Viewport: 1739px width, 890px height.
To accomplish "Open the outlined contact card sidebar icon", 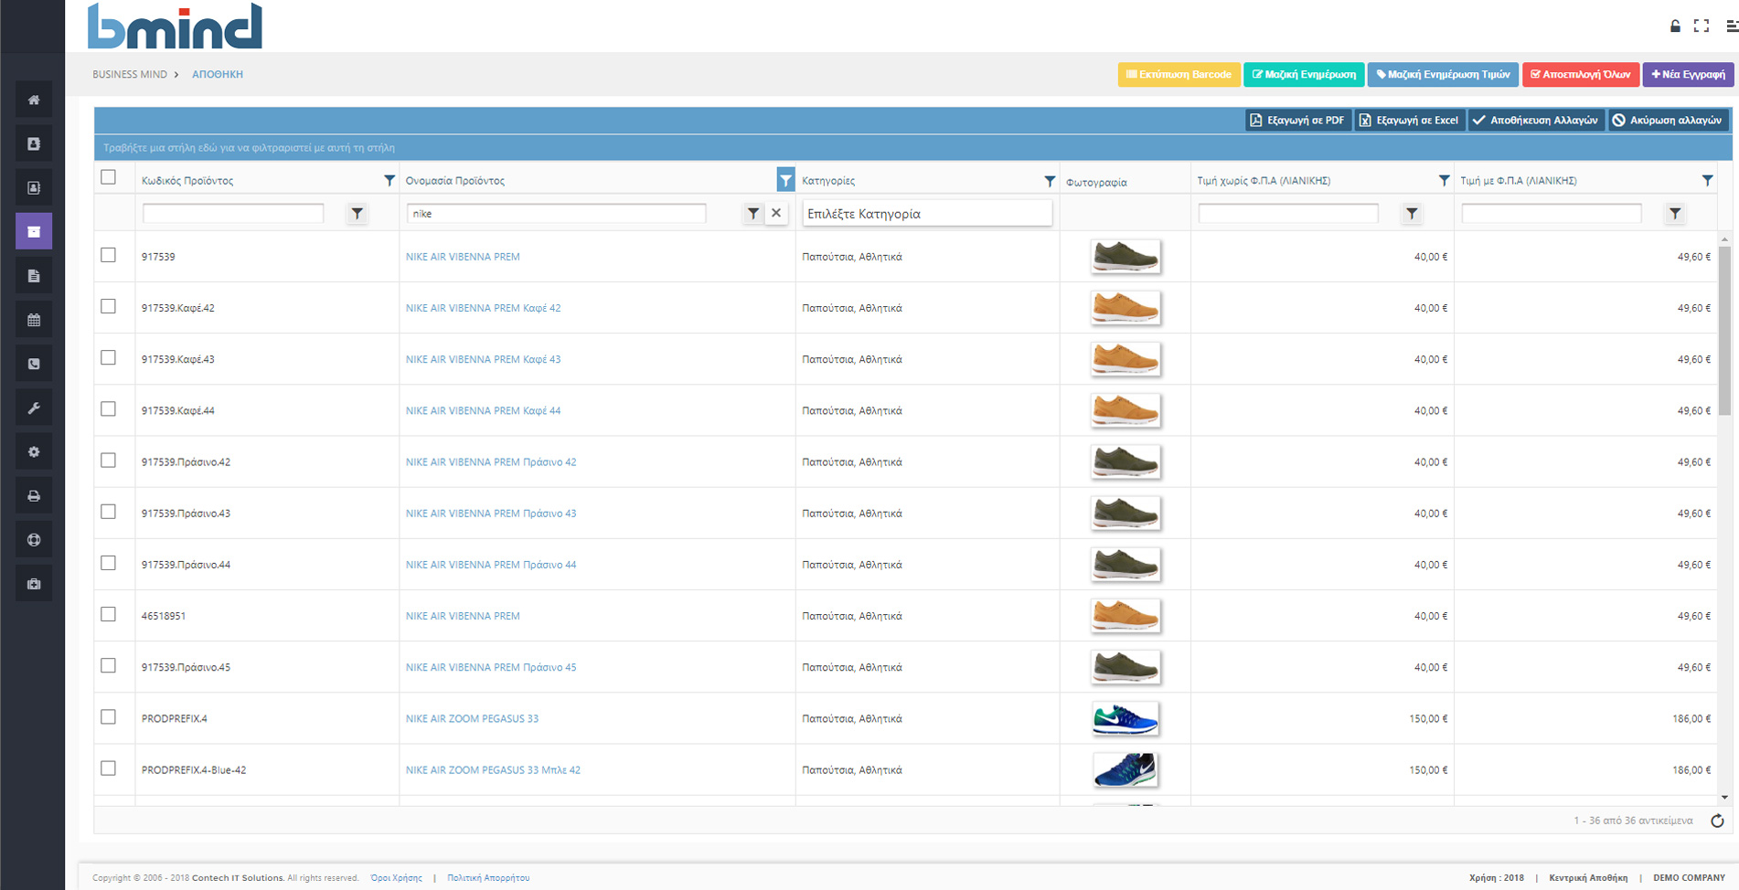I will coord(34,187).
